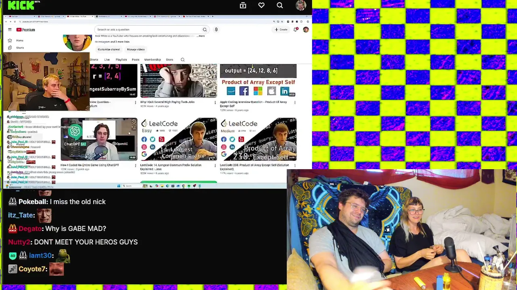The width and height of the screenshot is (517, 290).
Task: Open the 'Product of Array Except Self' Apple thumbnail
Action: pos(258,81)
